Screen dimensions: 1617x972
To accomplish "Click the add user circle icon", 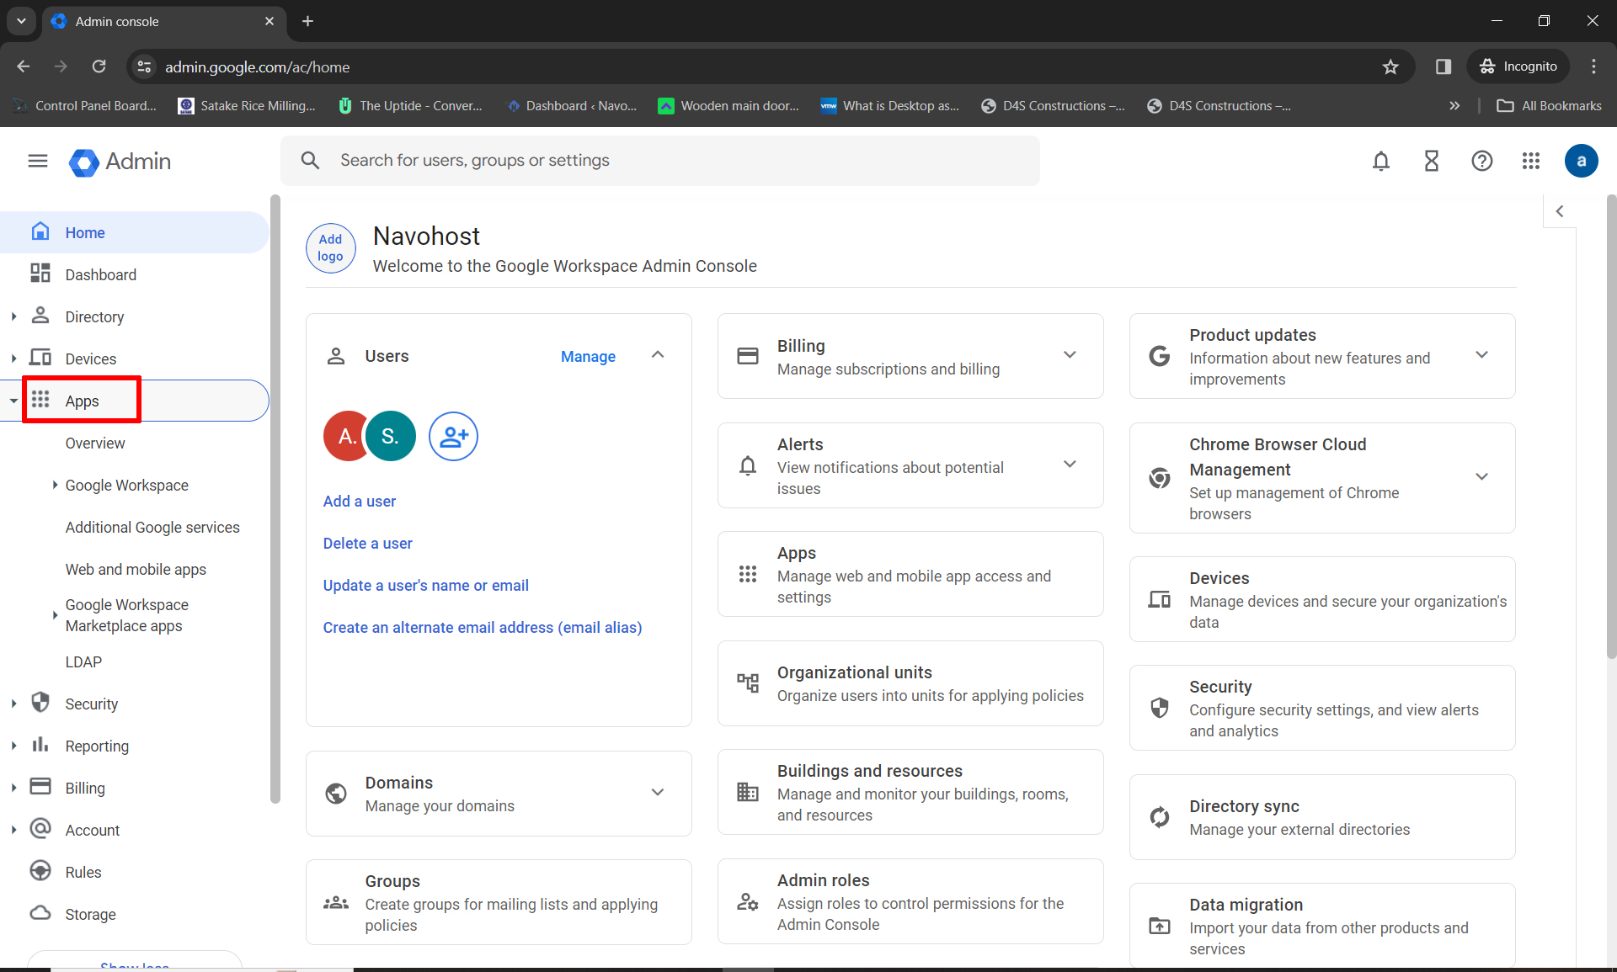I will 453,436.
